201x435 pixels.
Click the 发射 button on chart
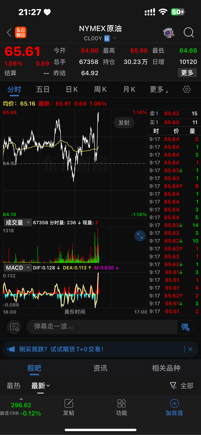(124, 123)
